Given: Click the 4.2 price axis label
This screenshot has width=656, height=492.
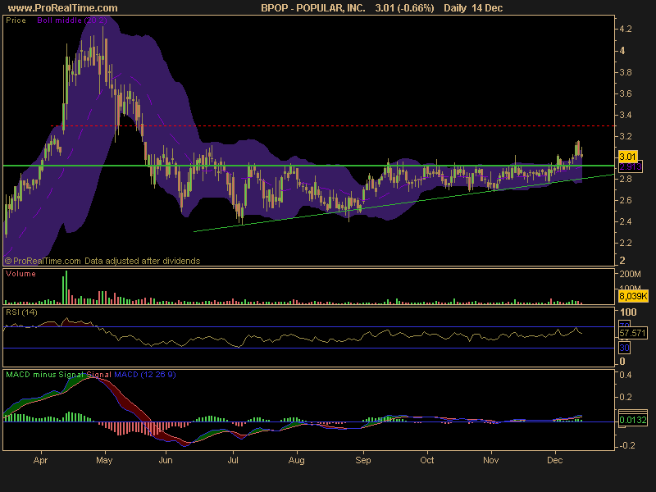Looking at the screenshot, I should point(626,30).
